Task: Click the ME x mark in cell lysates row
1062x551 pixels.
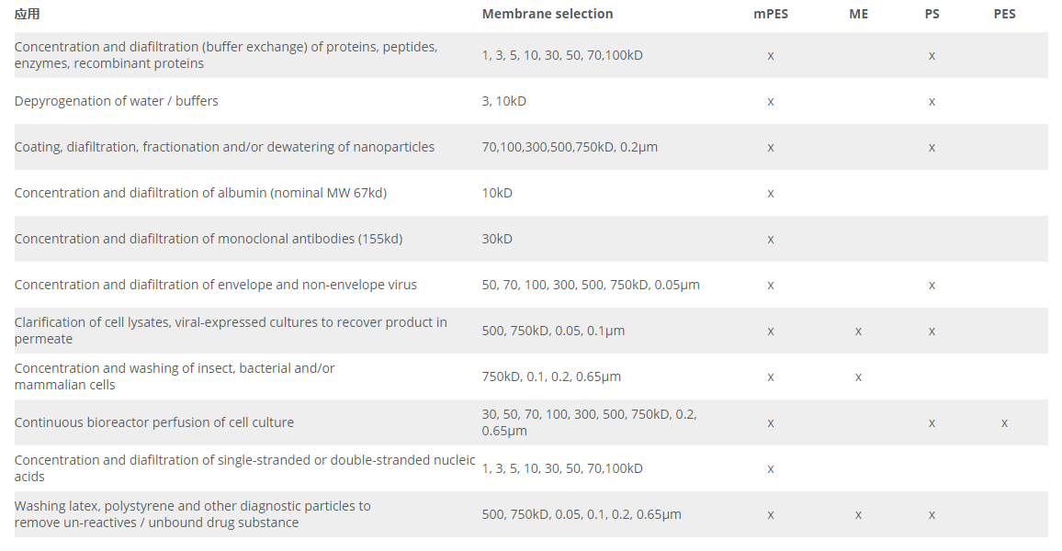Action: point(858,331)
